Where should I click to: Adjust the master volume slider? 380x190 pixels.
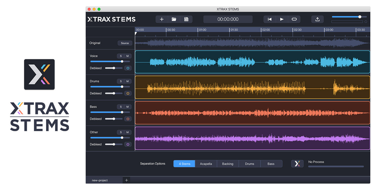349,17
